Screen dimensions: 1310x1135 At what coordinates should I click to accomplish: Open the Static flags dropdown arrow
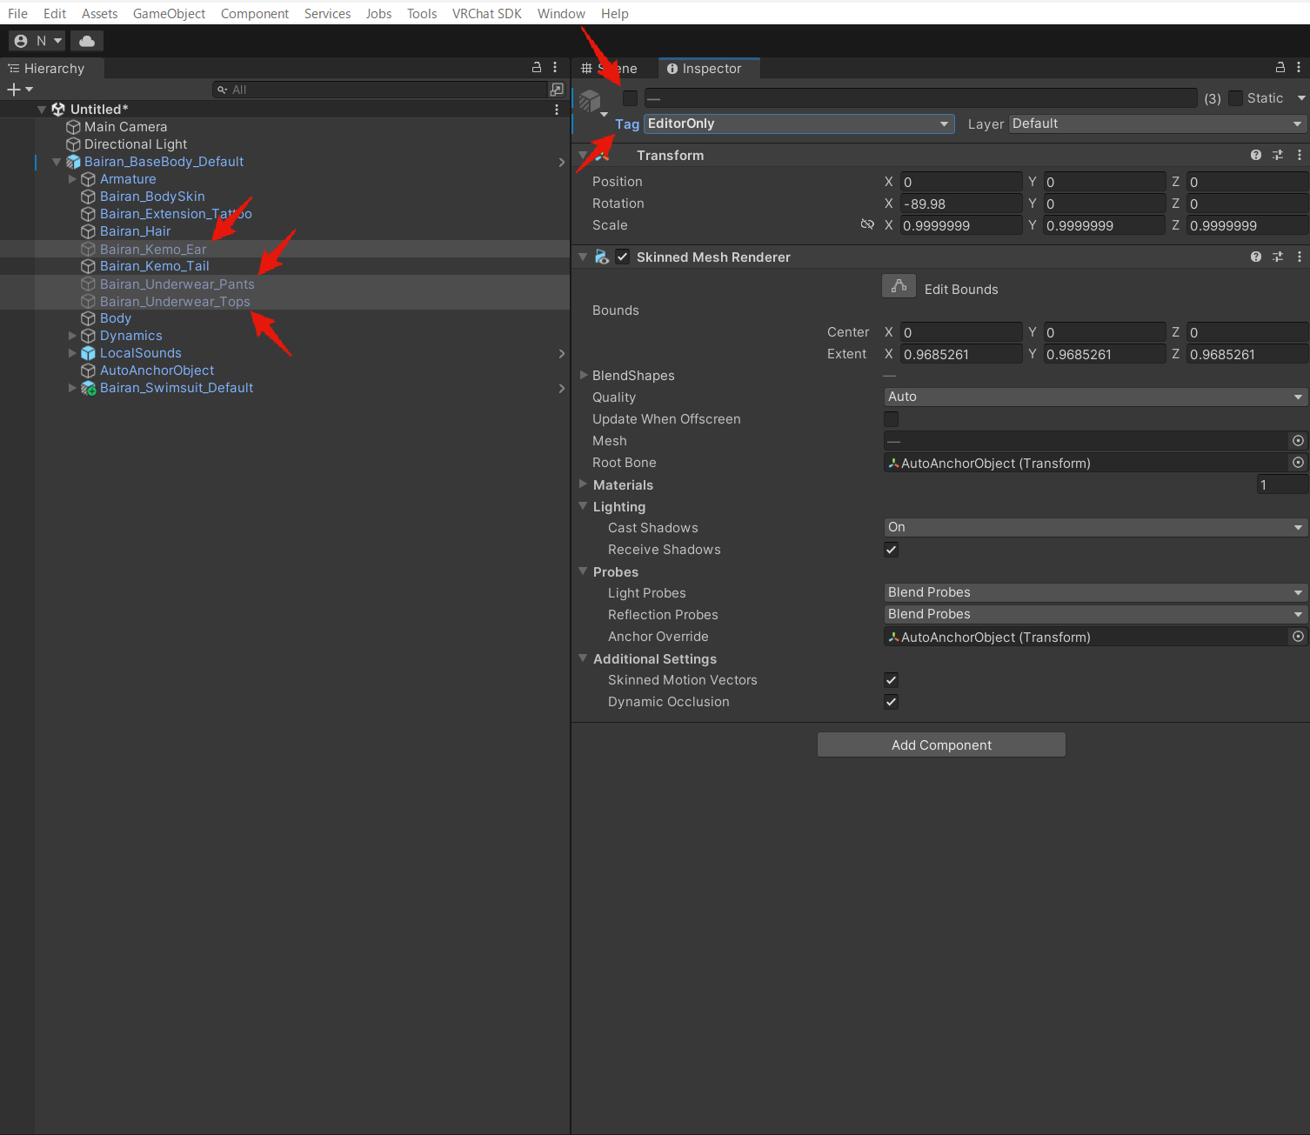pos(1301,98)
